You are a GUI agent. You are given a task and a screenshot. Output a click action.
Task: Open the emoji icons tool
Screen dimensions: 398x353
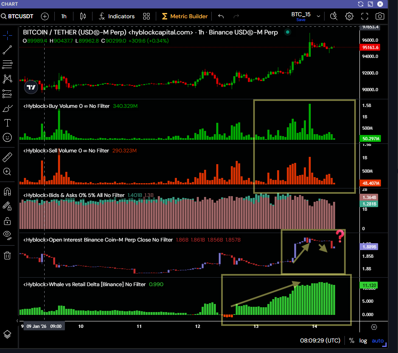(x=7, y=137)
